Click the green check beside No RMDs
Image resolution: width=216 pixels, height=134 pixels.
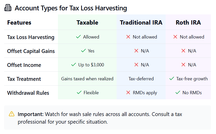(178, 93)
